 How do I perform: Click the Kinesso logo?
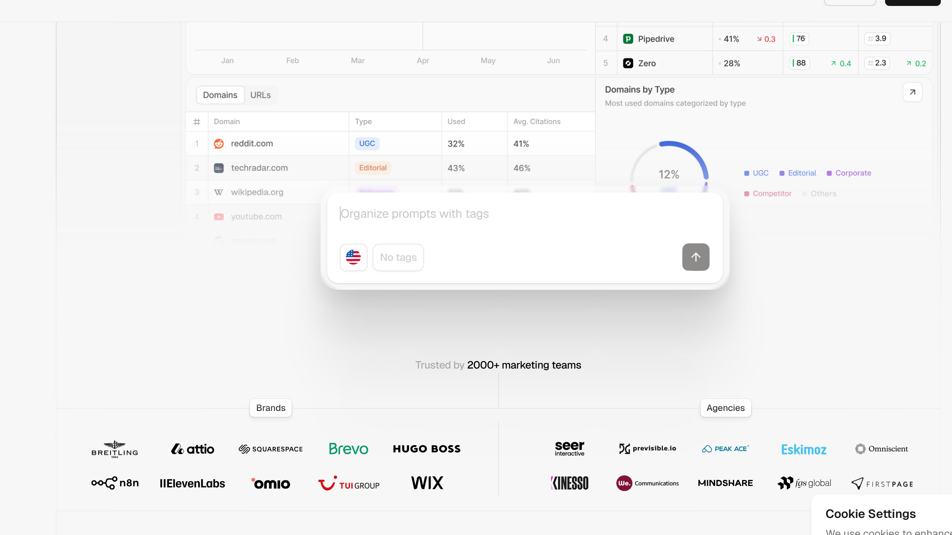pyautogui.click(x=570, y=483)
